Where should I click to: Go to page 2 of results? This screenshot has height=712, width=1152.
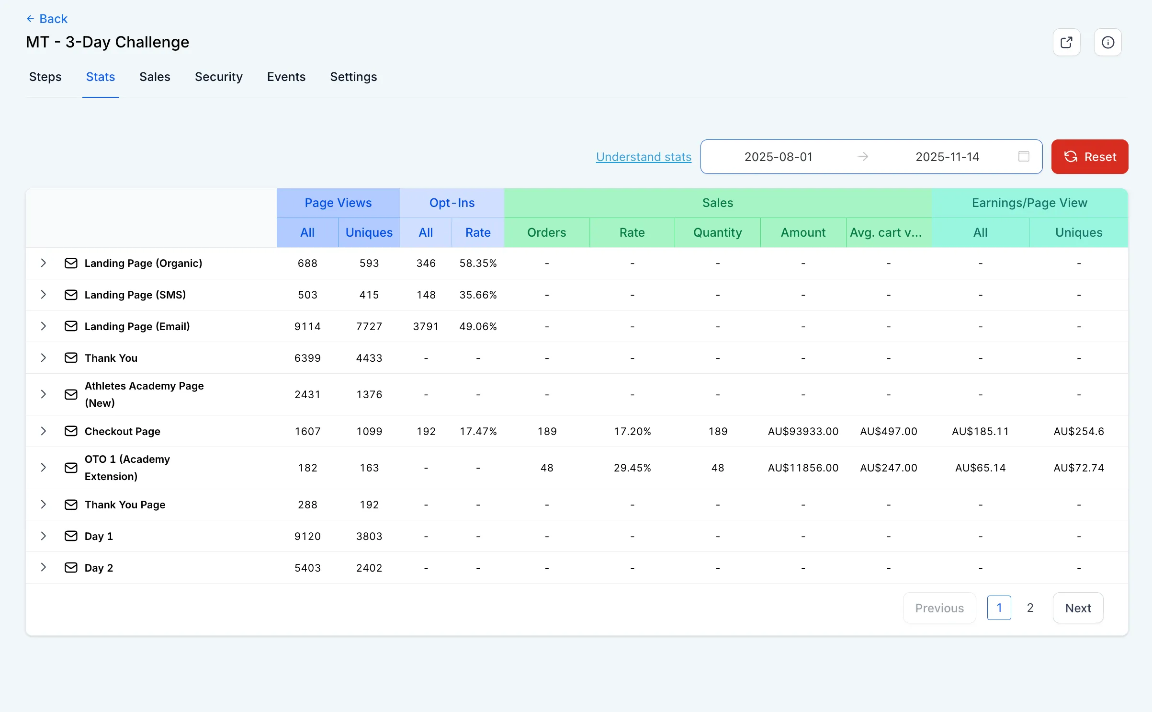pyautogui.click(x=1030, y=608)
